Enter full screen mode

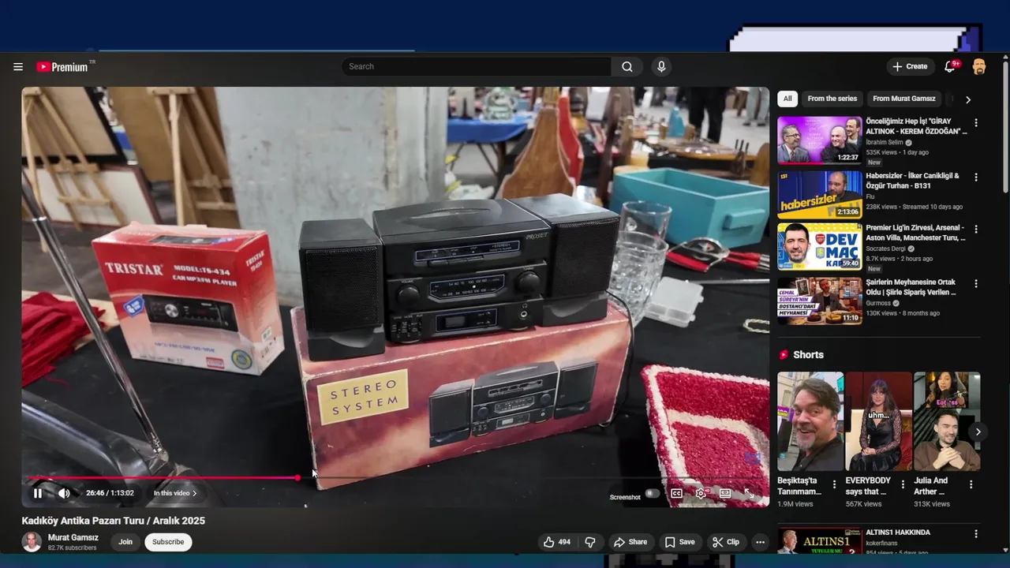(x=749, y=493)
